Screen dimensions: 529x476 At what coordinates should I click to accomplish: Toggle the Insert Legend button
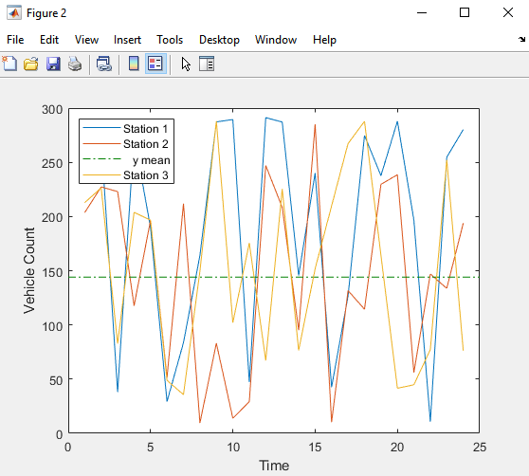(155, 64)
